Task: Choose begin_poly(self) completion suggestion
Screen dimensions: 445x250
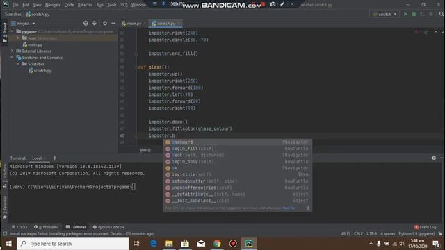Action: (237, 162)
